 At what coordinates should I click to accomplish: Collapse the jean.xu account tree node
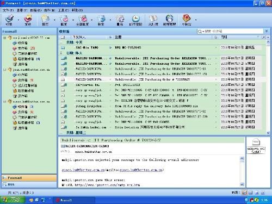coord(5,70)
